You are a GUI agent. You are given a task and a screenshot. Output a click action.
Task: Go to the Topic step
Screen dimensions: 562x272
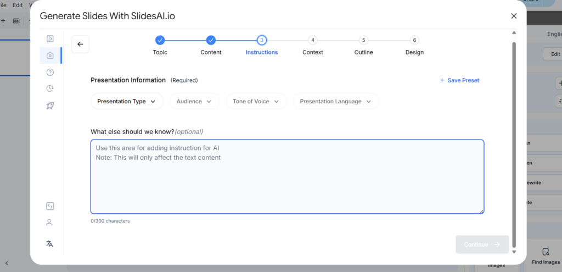(160, 40)
